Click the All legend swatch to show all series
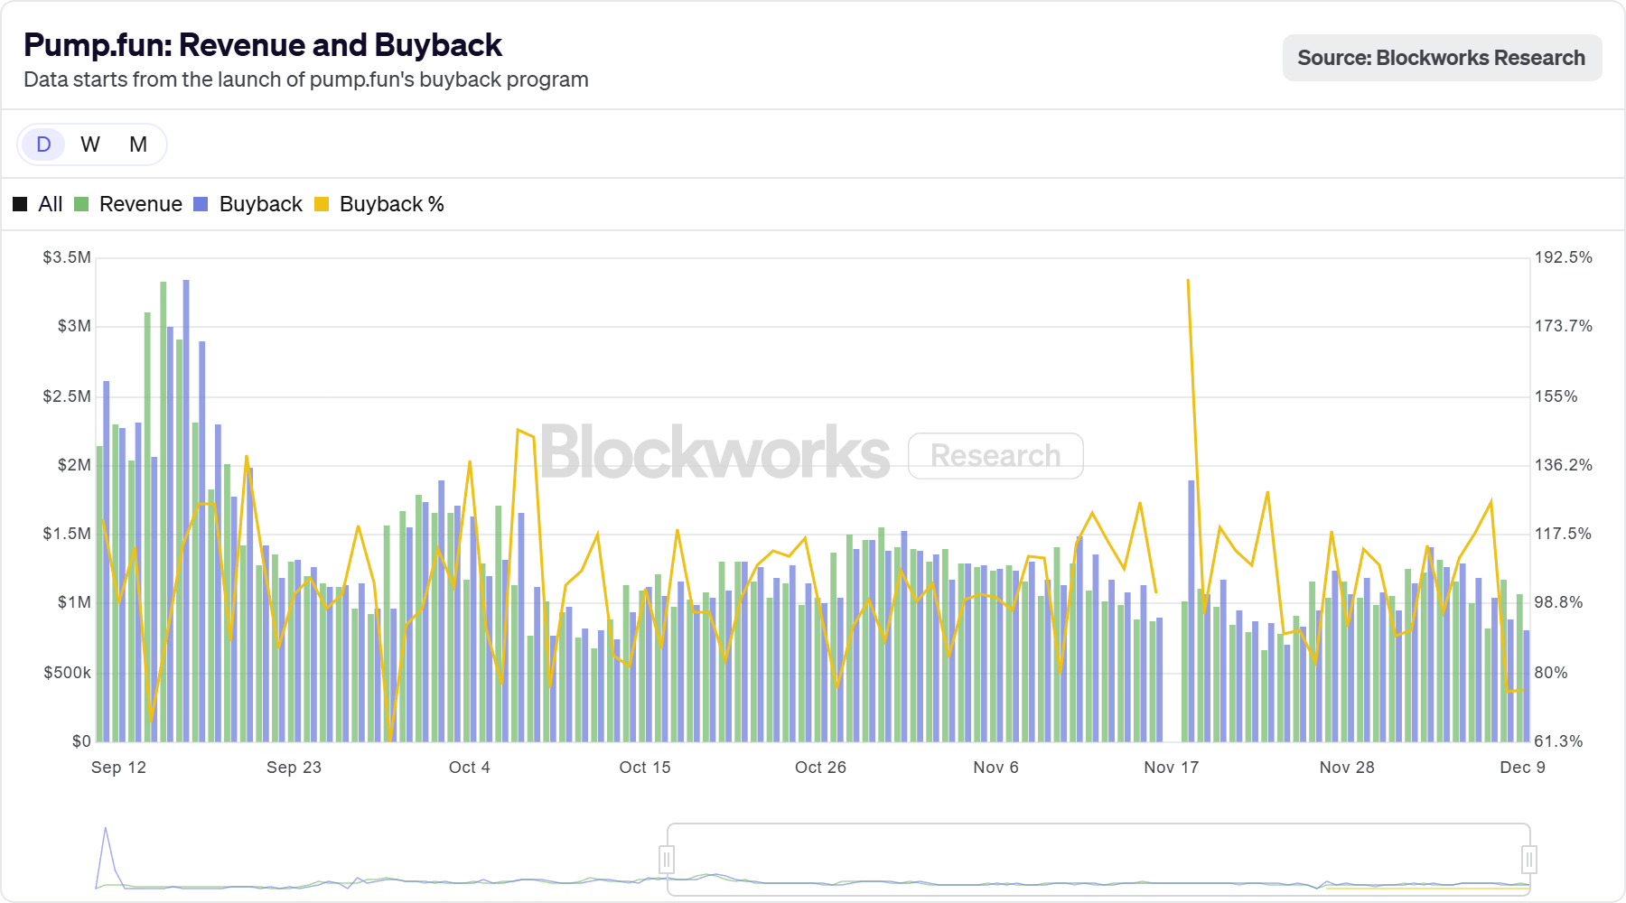The width and height of the screenshot is (1626, 903). [x=20, y=204]
